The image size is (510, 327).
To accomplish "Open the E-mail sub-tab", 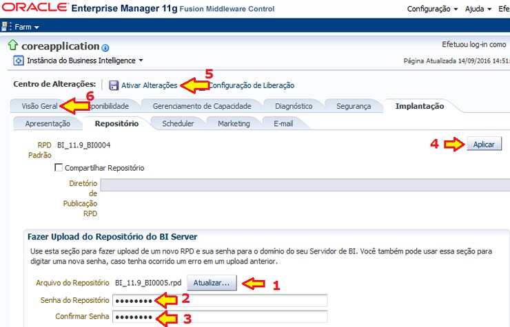I will [x=283, y=123].
